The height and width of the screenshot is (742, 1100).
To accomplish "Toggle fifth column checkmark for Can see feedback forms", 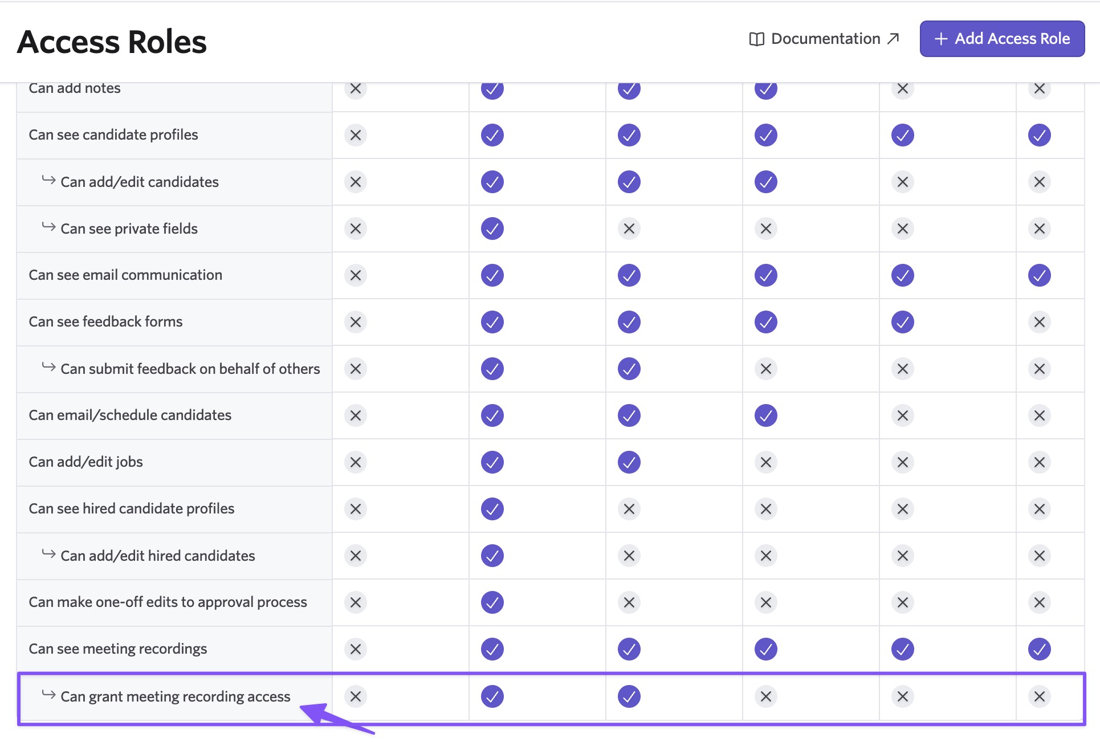I will pyautogui.click(x=903, y=322).
